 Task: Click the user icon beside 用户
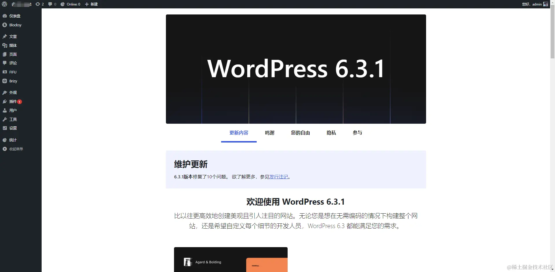click(5, 110)
